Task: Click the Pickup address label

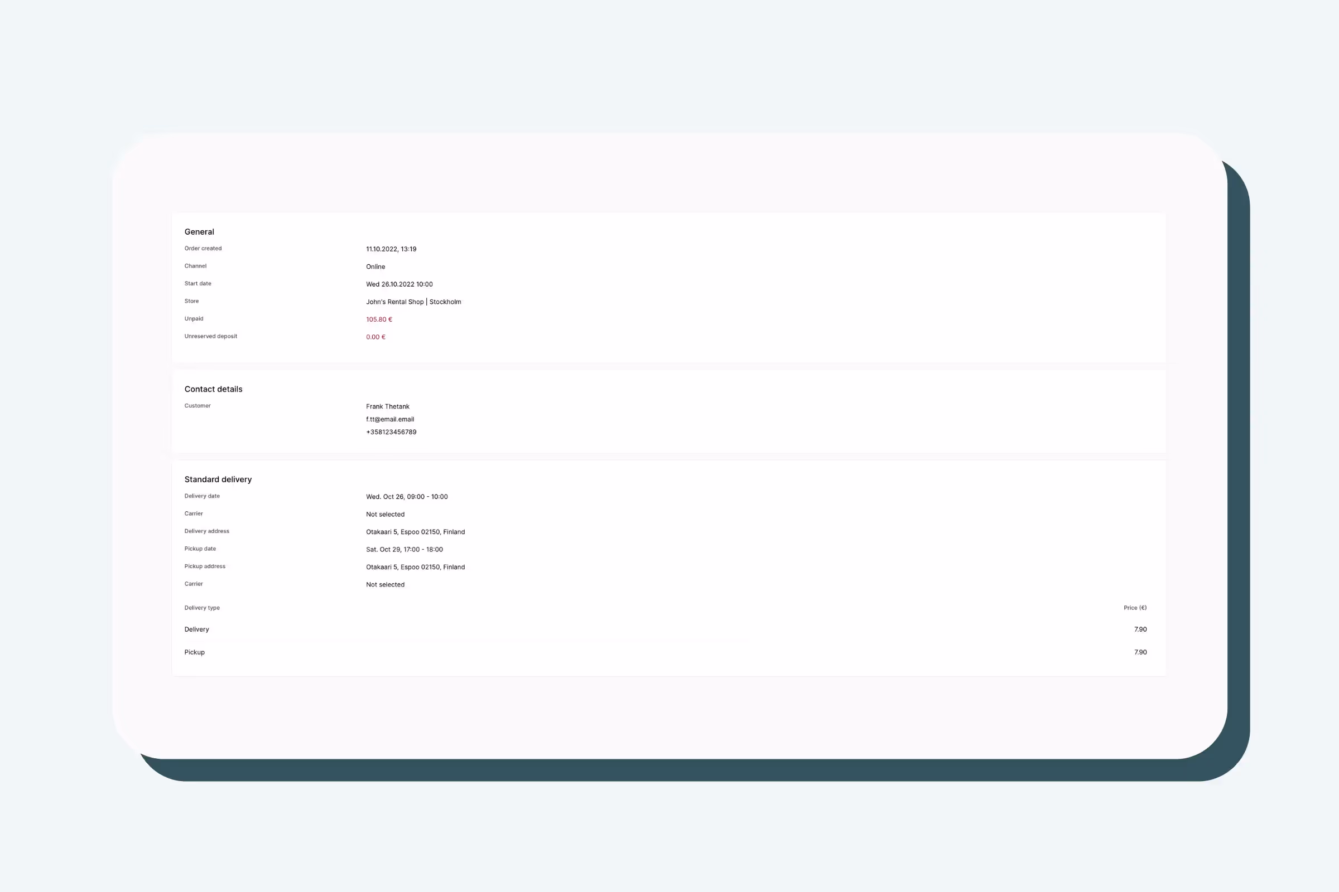Action: point(205,566)
